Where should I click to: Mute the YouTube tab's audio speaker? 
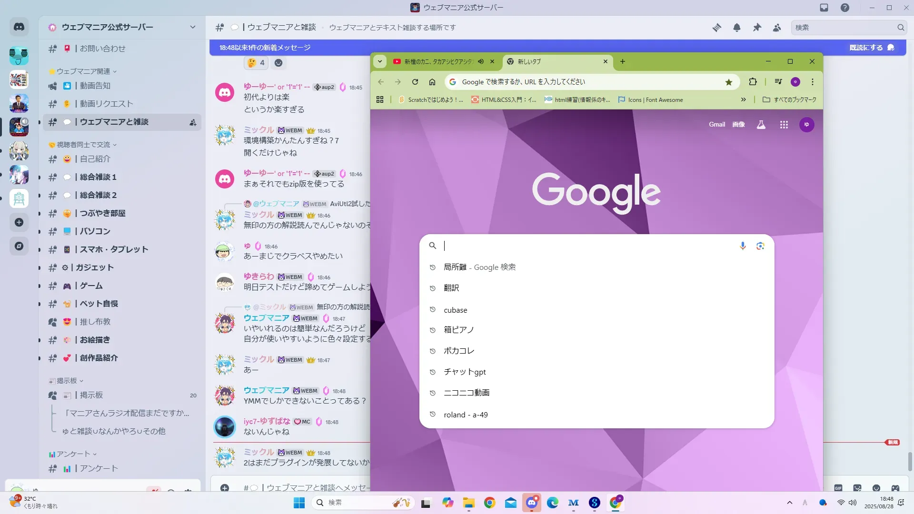[481, 61]
